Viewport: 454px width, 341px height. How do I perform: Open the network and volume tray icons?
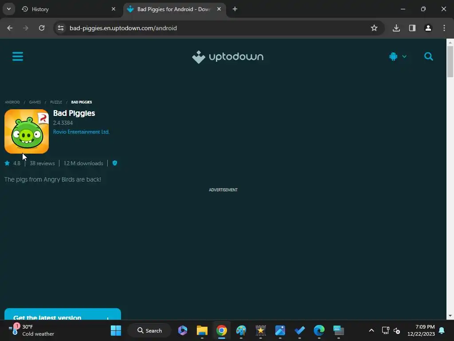click(x=391, y=330)
